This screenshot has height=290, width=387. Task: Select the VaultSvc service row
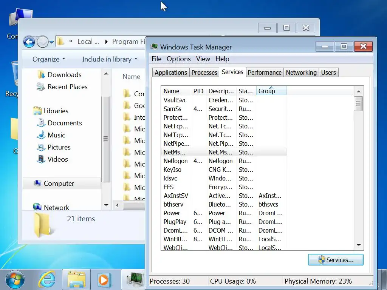point(224,100)
